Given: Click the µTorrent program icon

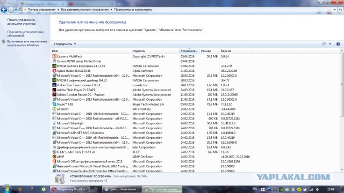Looking at the screenshot, I should (x=54, y=109).
